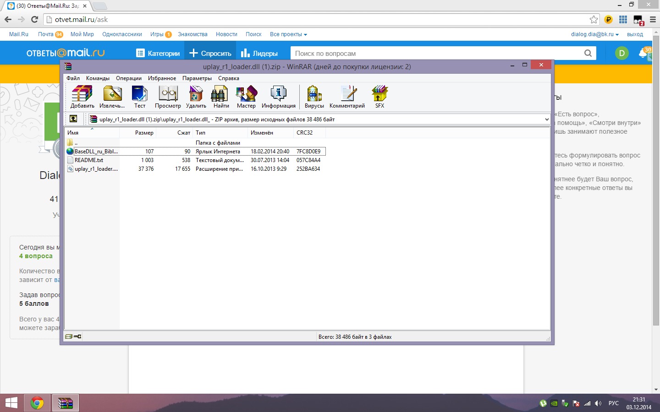Click the Вирусы (virus scan) toolbar icon
Image resolution: width=660 pixels, height=412 pixels.
tap(314, 97)
